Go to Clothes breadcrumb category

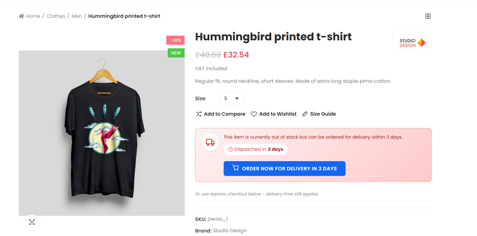point(56,16)
